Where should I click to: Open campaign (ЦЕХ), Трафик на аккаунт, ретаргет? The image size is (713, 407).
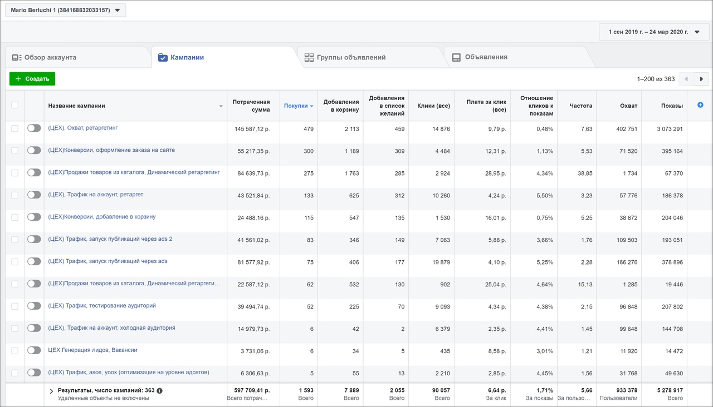96,195
